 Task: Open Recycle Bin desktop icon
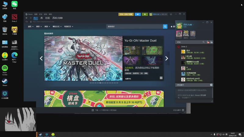click(5, 31)
